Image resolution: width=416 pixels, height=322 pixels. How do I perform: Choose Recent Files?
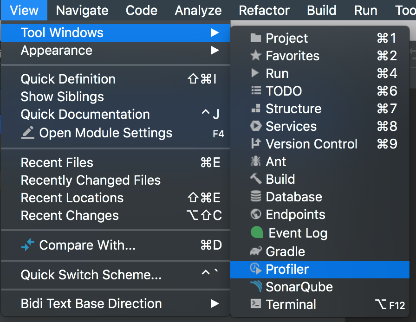(x=116, y=162)
